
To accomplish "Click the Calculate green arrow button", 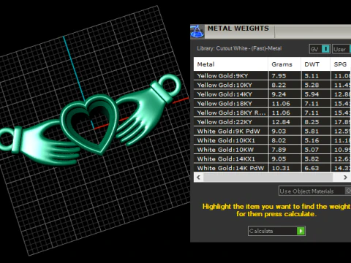I will (301, 231).
